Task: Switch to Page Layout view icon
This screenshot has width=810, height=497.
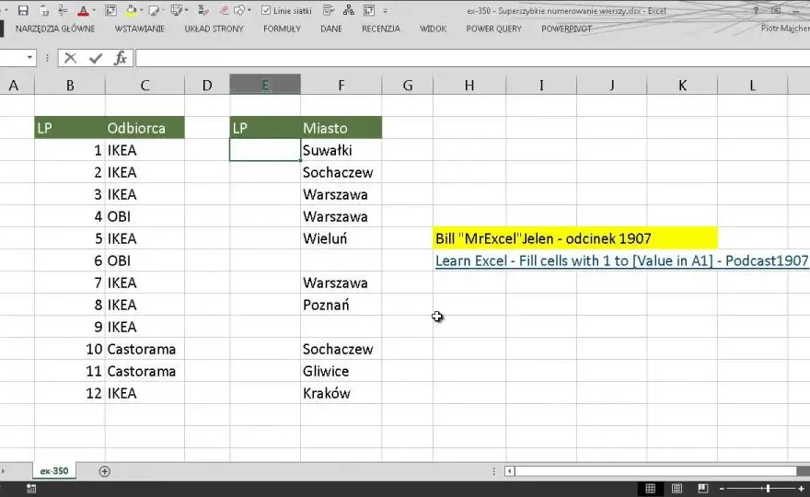Action: (x=677, y=488)
